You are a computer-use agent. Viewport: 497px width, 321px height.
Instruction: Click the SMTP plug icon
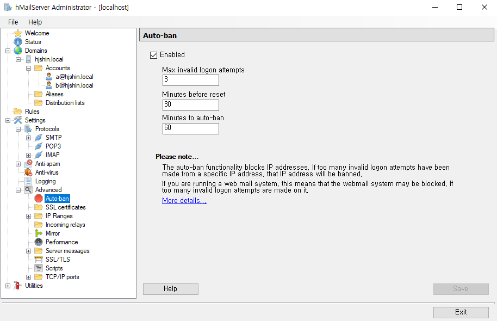(39, 138)
